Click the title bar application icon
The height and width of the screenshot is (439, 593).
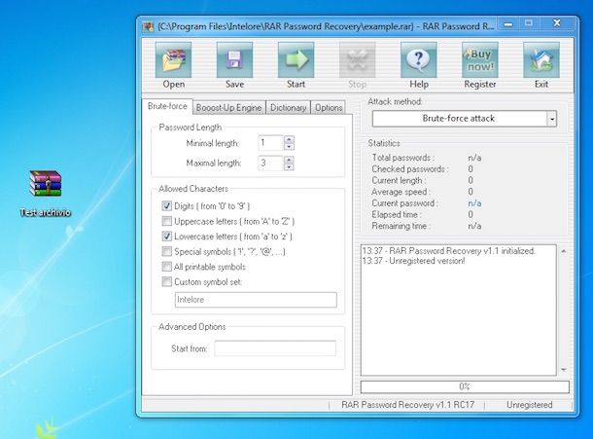coord(148,26)
